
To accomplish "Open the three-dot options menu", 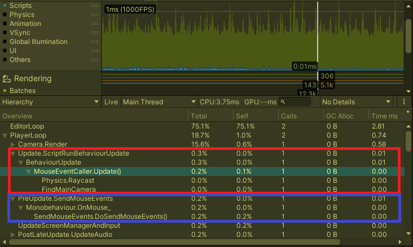I will tap(404, 102).
